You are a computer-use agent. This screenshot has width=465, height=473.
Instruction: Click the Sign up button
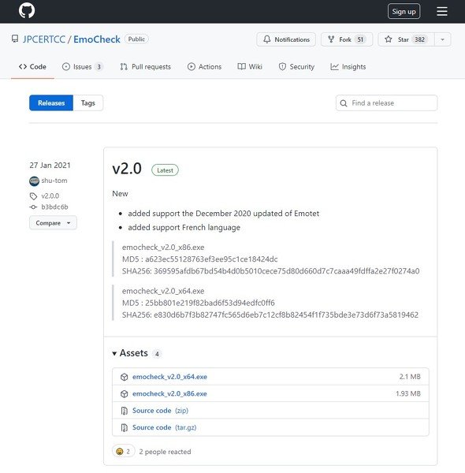404,12
